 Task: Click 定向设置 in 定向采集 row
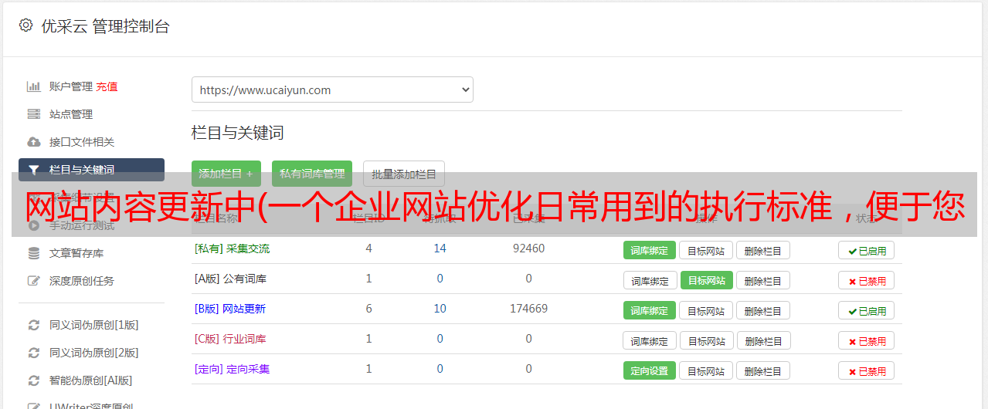[650, 370]
